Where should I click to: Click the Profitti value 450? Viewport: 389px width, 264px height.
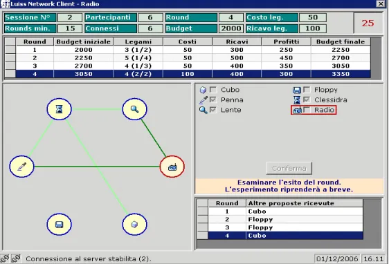tap(287, 57)
